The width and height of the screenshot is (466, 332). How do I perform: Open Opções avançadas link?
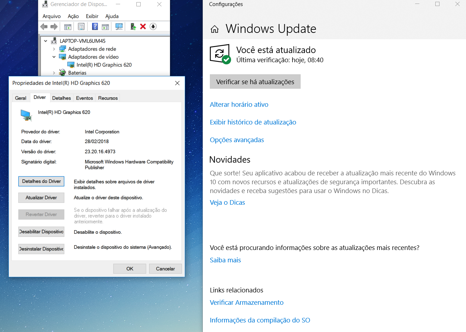(237, 140)
